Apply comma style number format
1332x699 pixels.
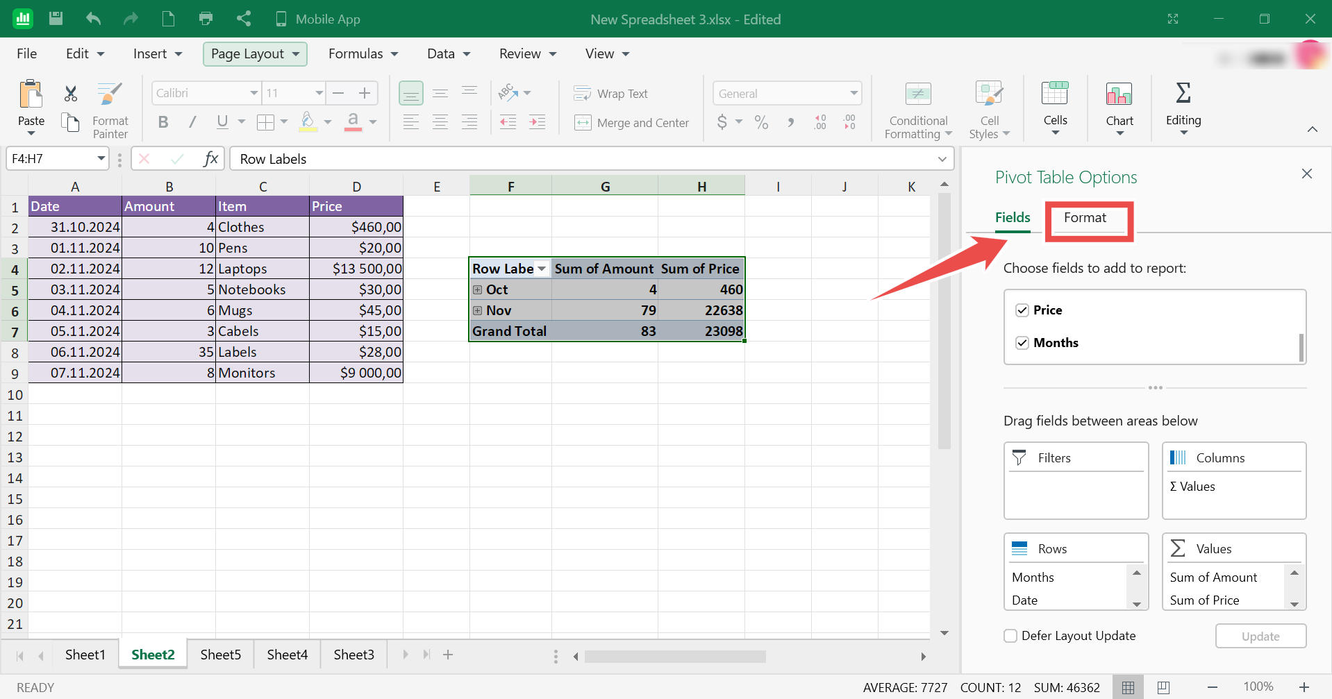[791, 123]
